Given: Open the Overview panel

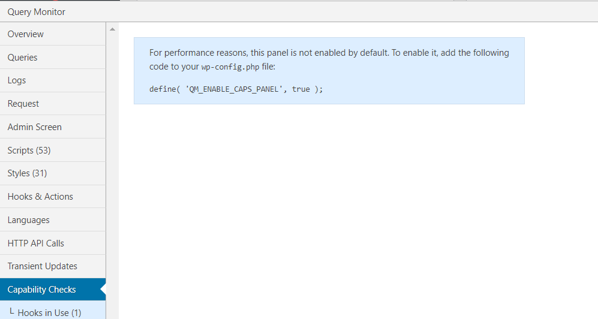Looking at the screenshot, I should click(x=53, y=34).
